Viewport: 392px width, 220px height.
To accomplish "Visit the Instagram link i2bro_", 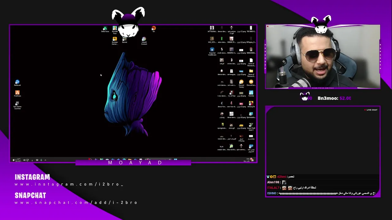I will 69,184.
